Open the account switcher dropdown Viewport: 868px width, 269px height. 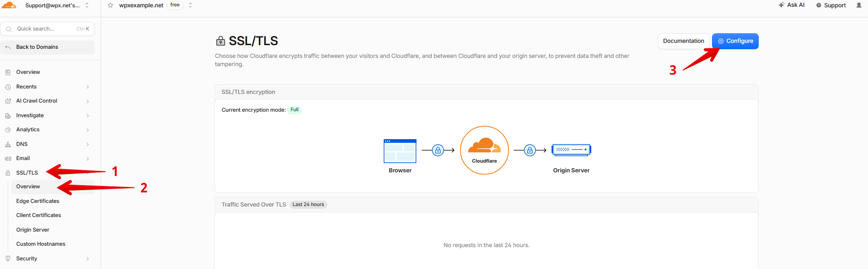point(87,5)
